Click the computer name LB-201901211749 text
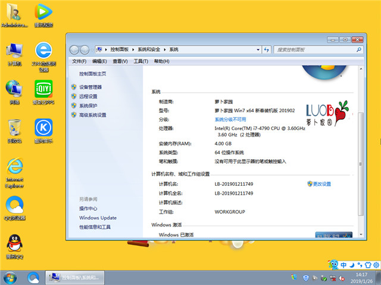Screen dimensions: 381x285 pyautogui.click(x=234, y=184)
